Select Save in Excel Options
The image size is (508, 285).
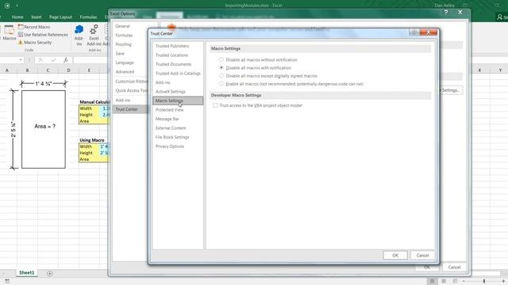(x=120, y=53)
